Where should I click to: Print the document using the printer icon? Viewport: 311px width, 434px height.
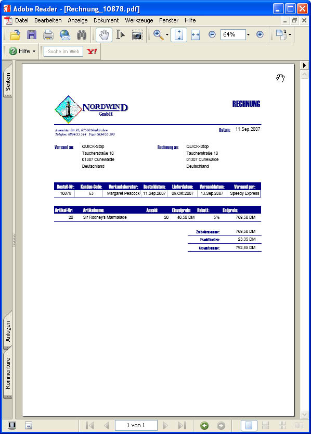click(48, 35)
